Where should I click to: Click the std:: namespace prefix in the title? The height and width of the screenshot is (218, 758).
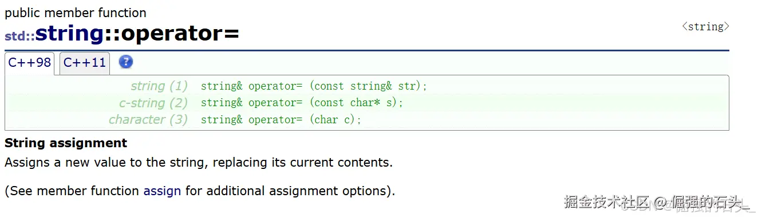point(19,36)
